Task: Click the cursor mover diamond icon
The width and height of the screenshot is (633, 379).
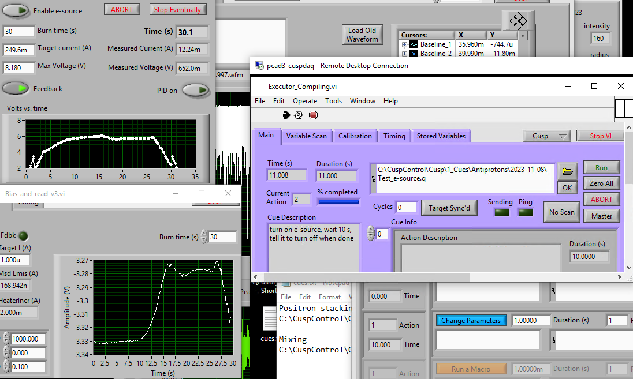Action: (x=520, y=22)
